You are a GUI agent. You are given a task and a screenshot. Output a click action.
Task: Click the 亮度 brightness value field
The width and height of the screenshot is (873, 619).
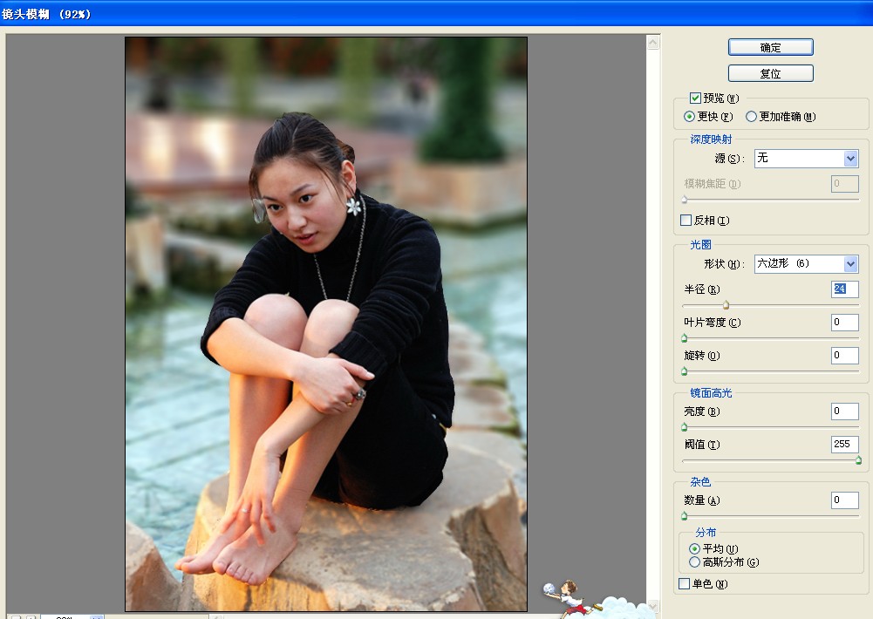(844, 412)
